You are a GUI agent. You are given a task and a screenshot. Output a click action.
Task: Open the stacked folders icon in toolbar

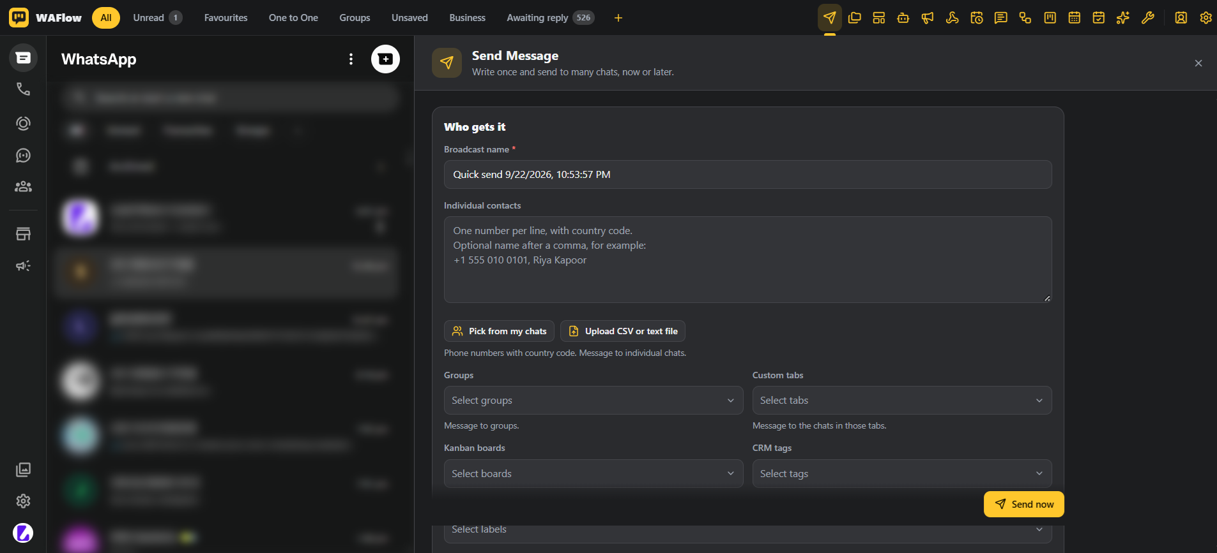coord(855,18)
